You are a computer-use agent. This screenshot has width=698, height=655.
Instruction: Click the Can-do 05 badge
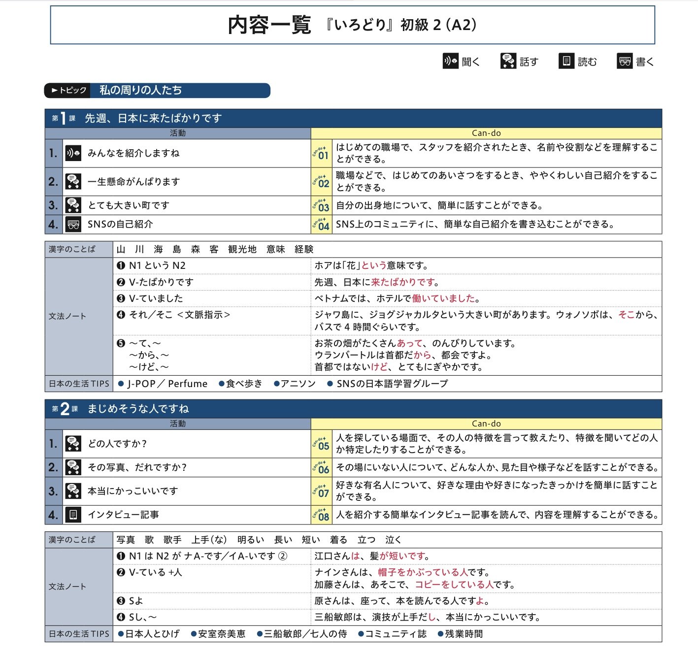[x=322, y=444]
